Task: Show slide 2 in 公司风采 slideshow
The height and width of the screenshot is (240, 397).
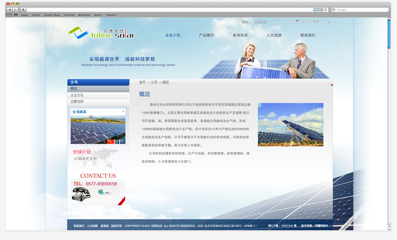Action: pos(117,142)
